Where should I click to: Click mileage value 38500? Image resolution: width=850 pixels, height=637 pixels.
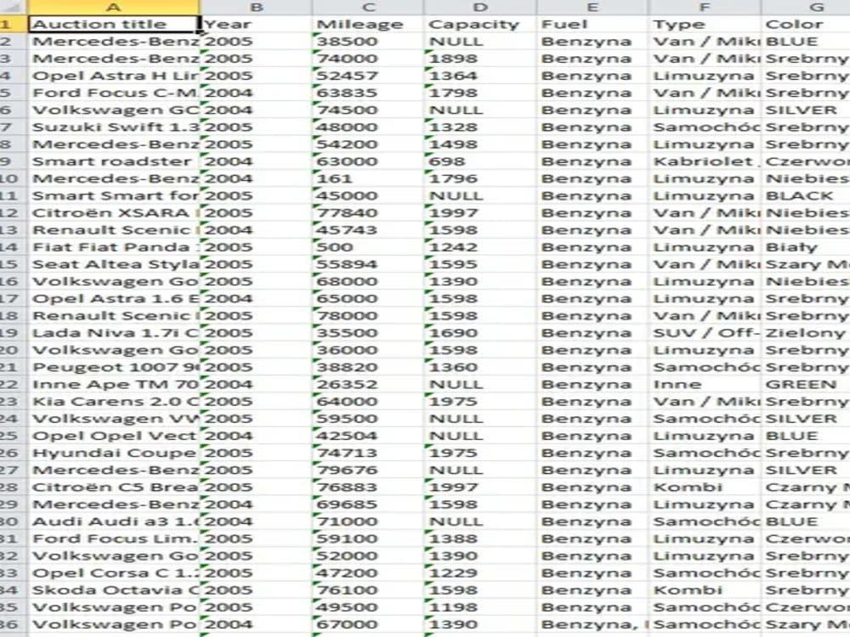[368, 42]
